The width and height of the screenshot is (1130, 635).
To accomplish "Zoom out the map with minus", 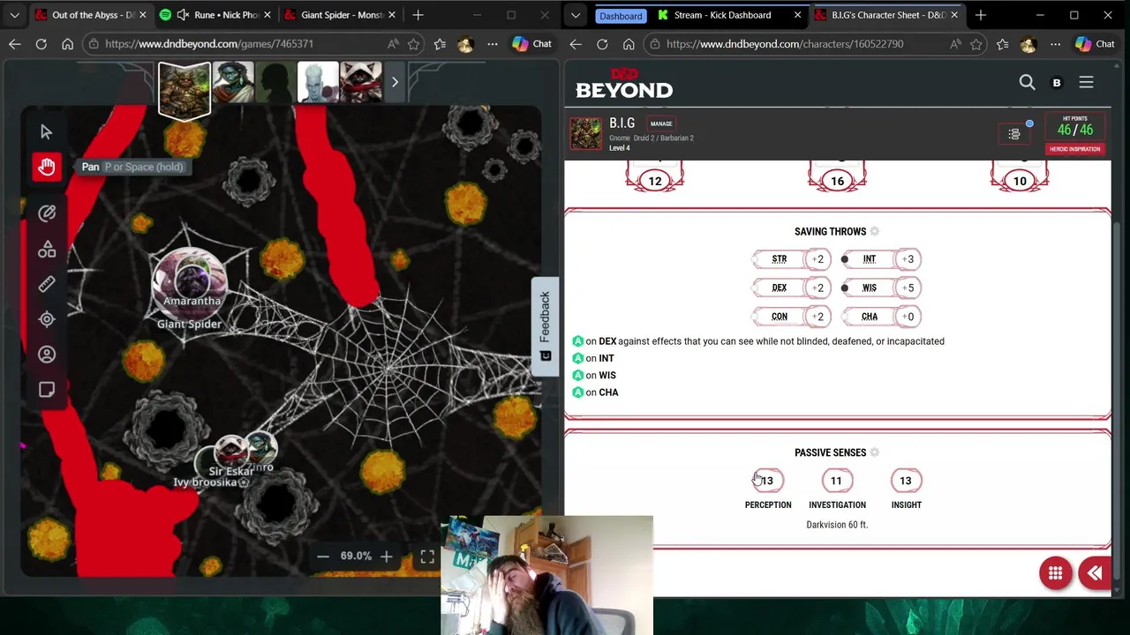I will [x=323, y=556].
